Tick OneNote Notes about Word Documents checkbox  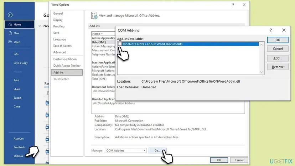120,44
